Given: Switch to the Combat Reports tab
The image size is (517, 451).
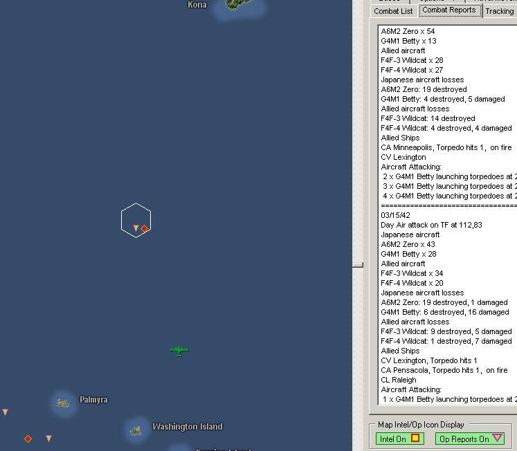Looking at the screenshot, I should pyautogui.click(x=449, y=10).
